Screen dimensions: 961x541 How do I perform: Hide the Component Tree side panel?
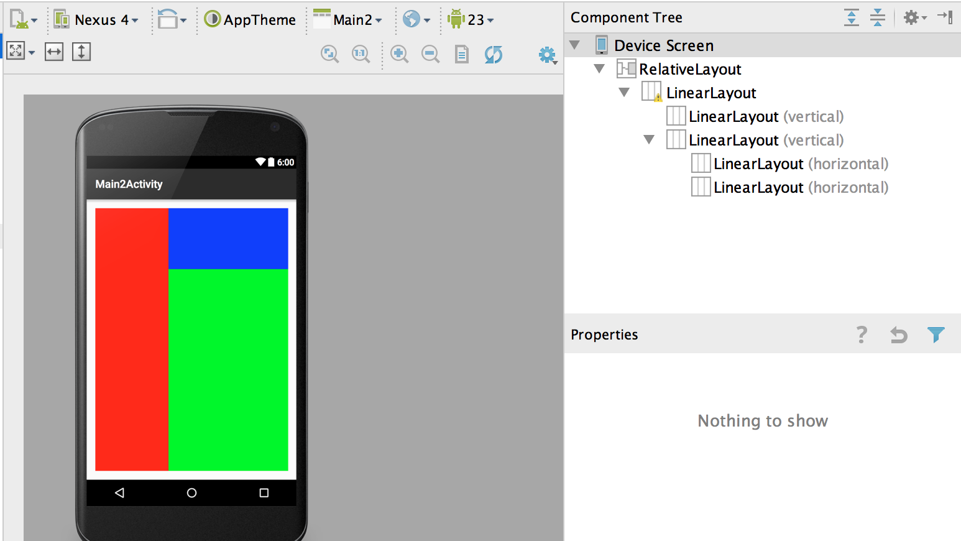click(945, 17)
